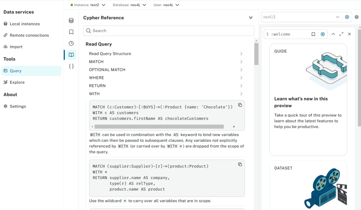This screenshot has height=210, width=361.
Task: Click the Import cloud icon
Action: click(x=6, y=47)
